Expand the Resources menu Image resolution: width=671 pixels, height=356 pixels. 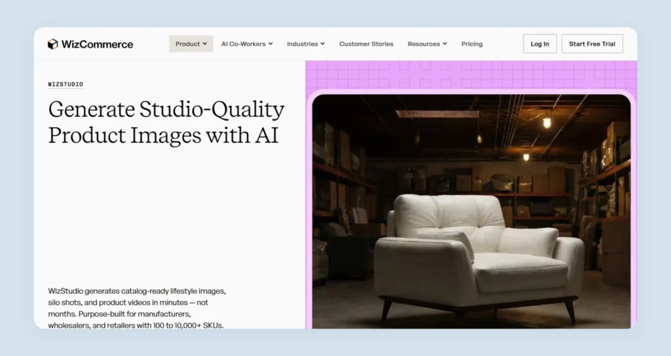[427, 44]
